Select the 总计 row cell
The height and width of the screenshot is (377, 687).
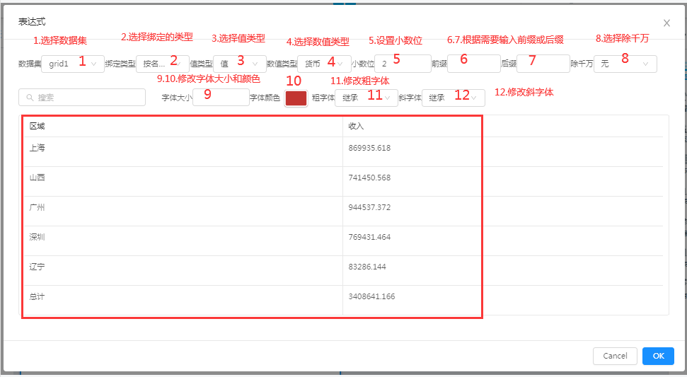(183, 300)
